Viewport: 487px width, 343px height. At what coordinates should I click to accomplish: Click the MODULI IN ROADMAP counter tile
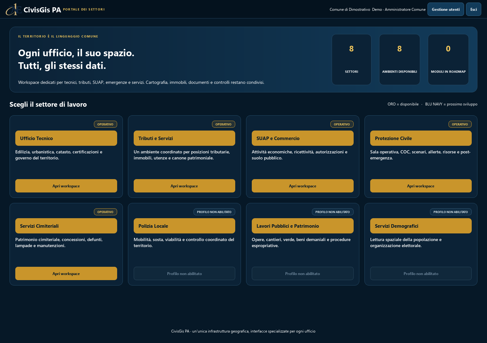point(448,59)
